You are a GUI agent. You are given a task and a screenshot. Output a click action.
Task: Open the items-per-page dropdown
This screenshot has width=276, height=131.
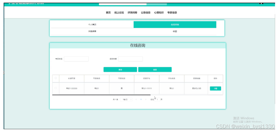point(126,100)
